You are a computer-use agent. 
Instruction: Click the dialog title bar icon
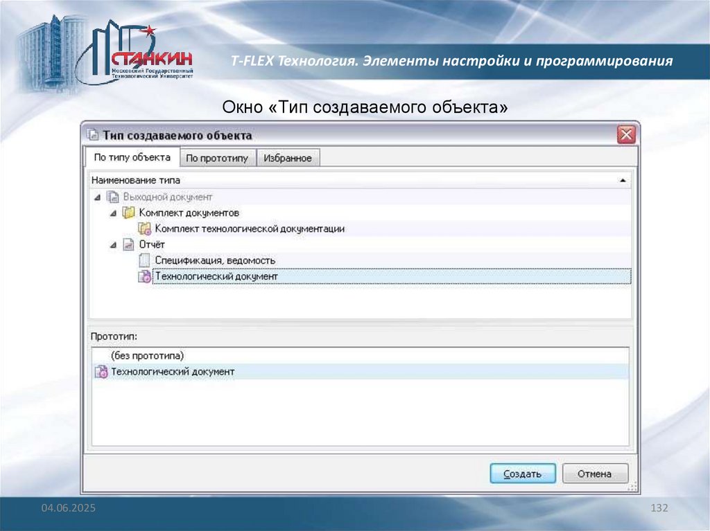click(x=93, y=135)
